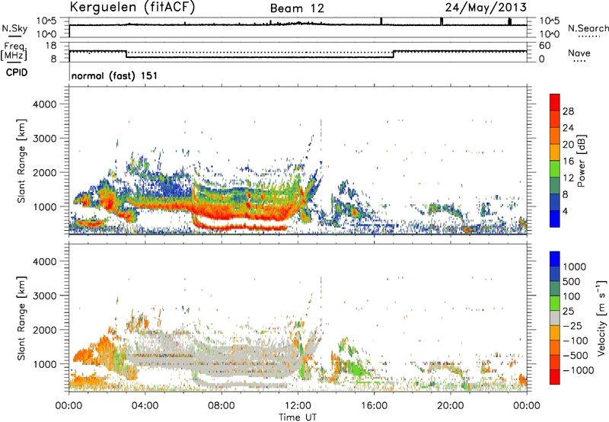
Task: Click the 12:00 time axis label
Action: pyautogui.click(x=298, y=406)
